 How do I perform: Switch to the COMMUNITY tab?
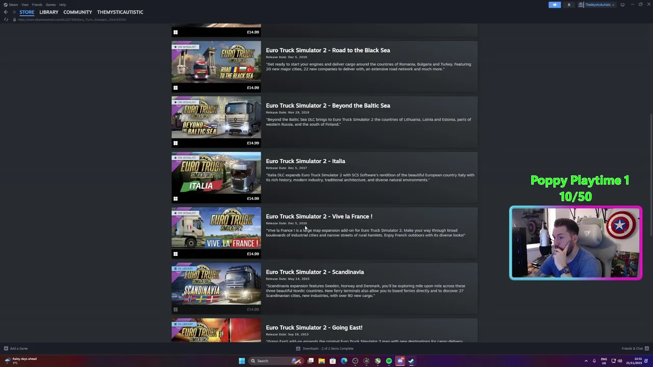[78, 12]
